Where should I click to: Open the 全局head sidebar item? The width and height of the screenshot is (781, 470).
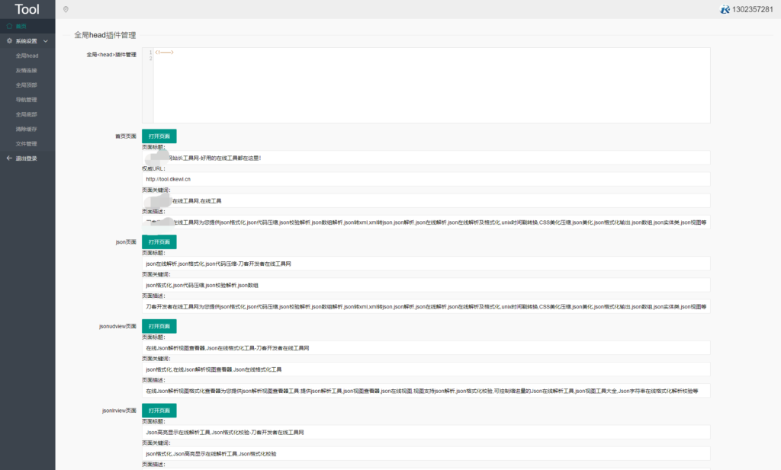click(x=27, y=56)
